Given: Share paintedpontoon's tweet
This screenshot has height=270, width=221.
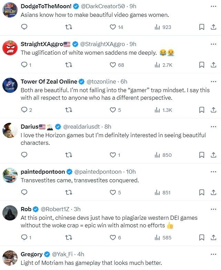Looking at the screenshot, I should (213, 193).
